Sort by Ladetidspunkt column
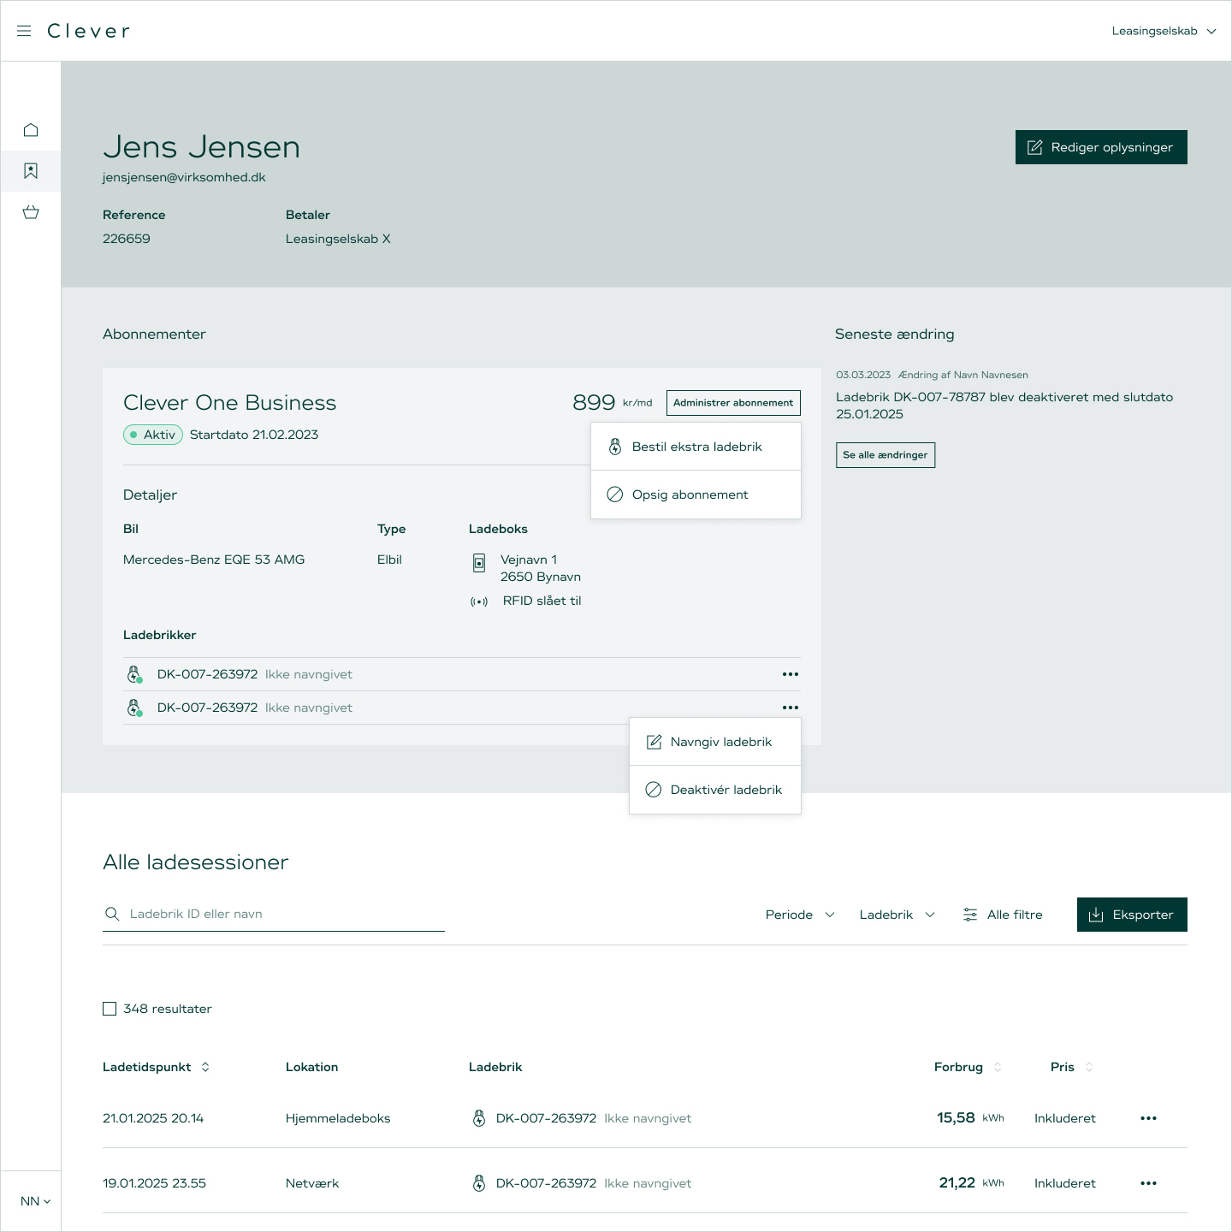The width and height of the screenshot is (1232, 1232). (205, 1067)
